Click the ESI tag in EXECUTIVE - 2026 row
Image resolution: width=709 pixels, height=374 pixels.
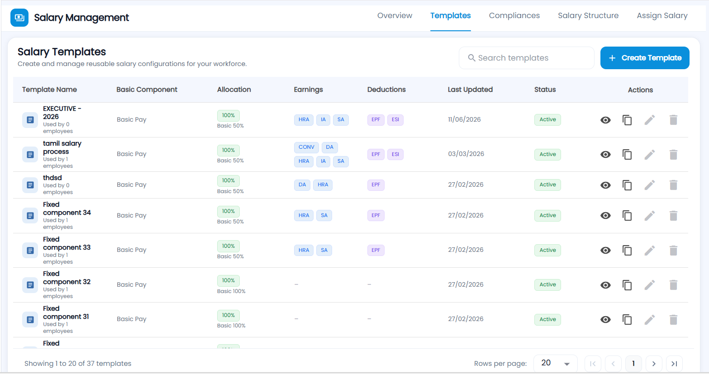coord(395,120)
